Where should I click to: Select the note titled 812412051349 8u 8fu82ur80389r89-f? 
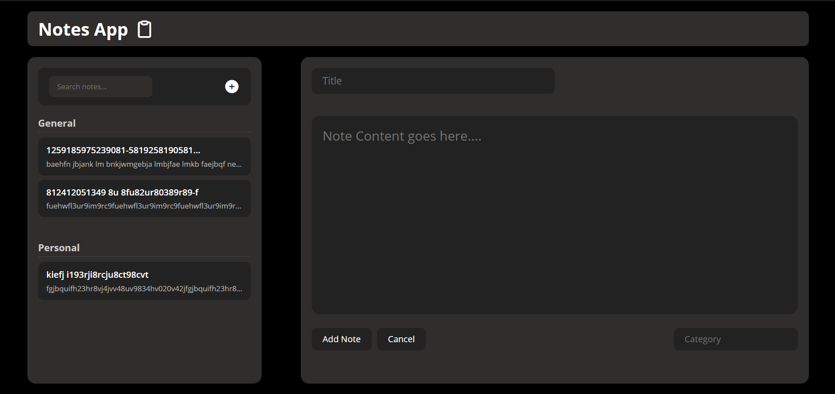click(122, 192)
